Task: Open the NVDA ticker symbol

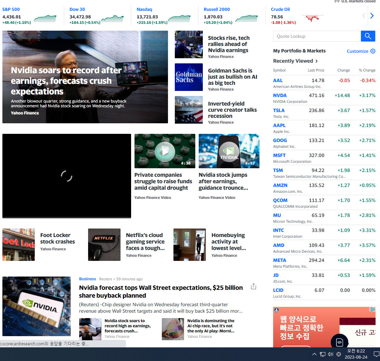Action: (280, 95)
